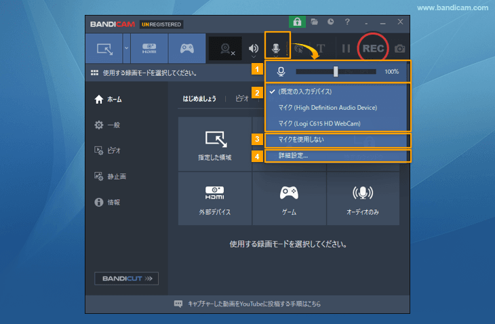Viewport: 495px width, 324px height.
Task: Capture a screenshot with the camera icon
Action: click(399, 49)
